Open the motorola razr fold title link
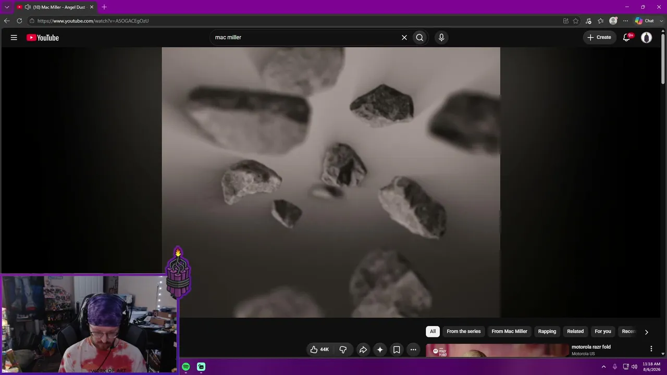Screen dimensions: 667x375 [591, 347]
